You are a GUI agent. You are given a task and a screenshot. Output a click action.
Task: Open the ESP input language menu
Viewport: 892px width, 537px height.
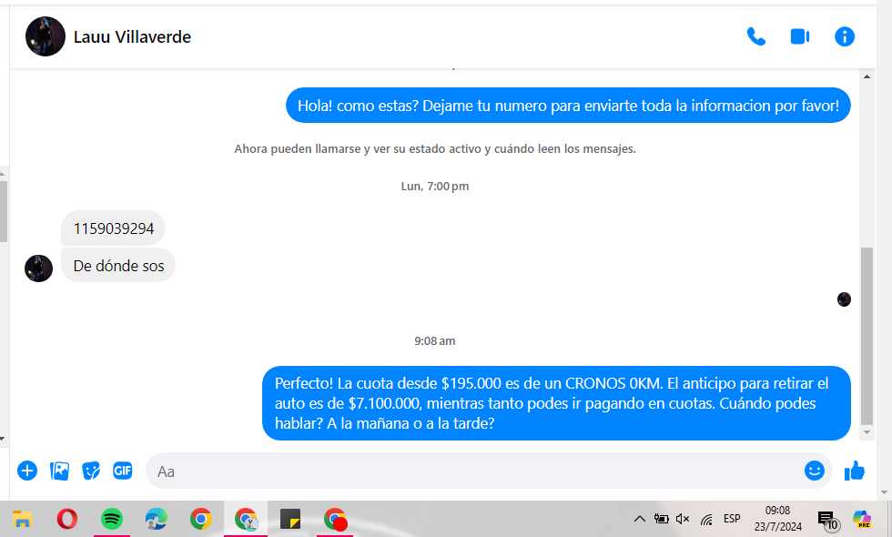point(732,519)
